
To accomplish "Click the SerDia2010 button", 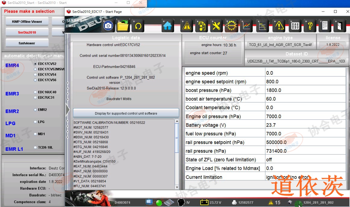I will click(x=27, y=32).
